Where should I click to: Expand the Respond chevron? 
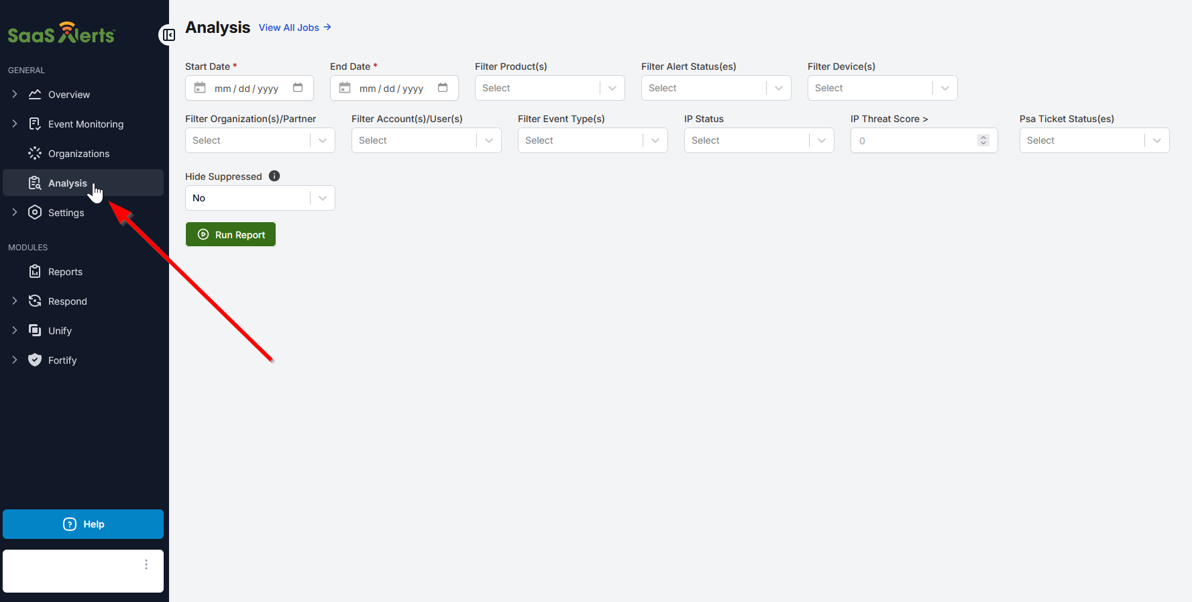click(15, 301)
